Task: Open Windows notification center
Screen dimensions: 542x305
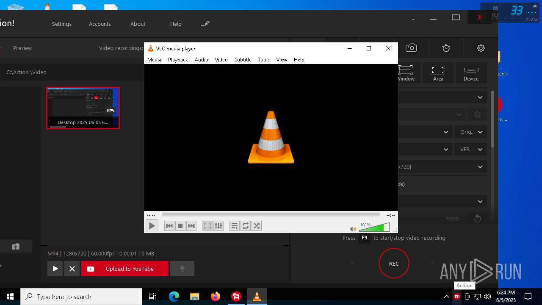Action: pyautogui.click(x=528, y=297)
